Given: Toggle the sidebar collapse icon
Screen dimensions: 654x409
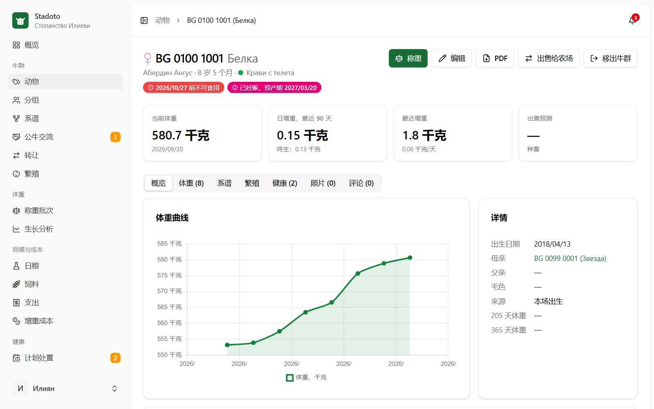Looking at the screenshot, I should (x=144, y=20).
